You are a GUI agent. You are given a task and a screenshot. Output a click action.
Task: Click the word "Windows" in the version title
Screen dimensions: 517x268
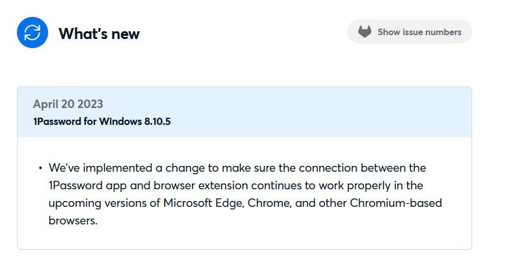pyautogui.click(x=118, y=122)
